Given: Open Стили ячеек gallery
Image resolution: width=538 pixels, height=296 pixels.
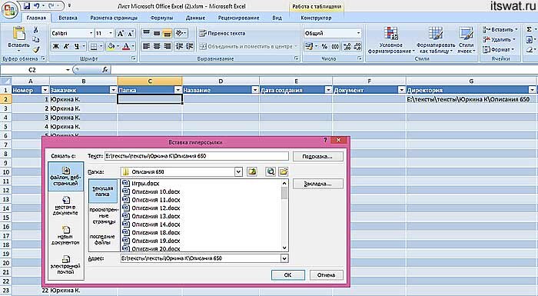Looking at the screenshot, I should [466, 41].
